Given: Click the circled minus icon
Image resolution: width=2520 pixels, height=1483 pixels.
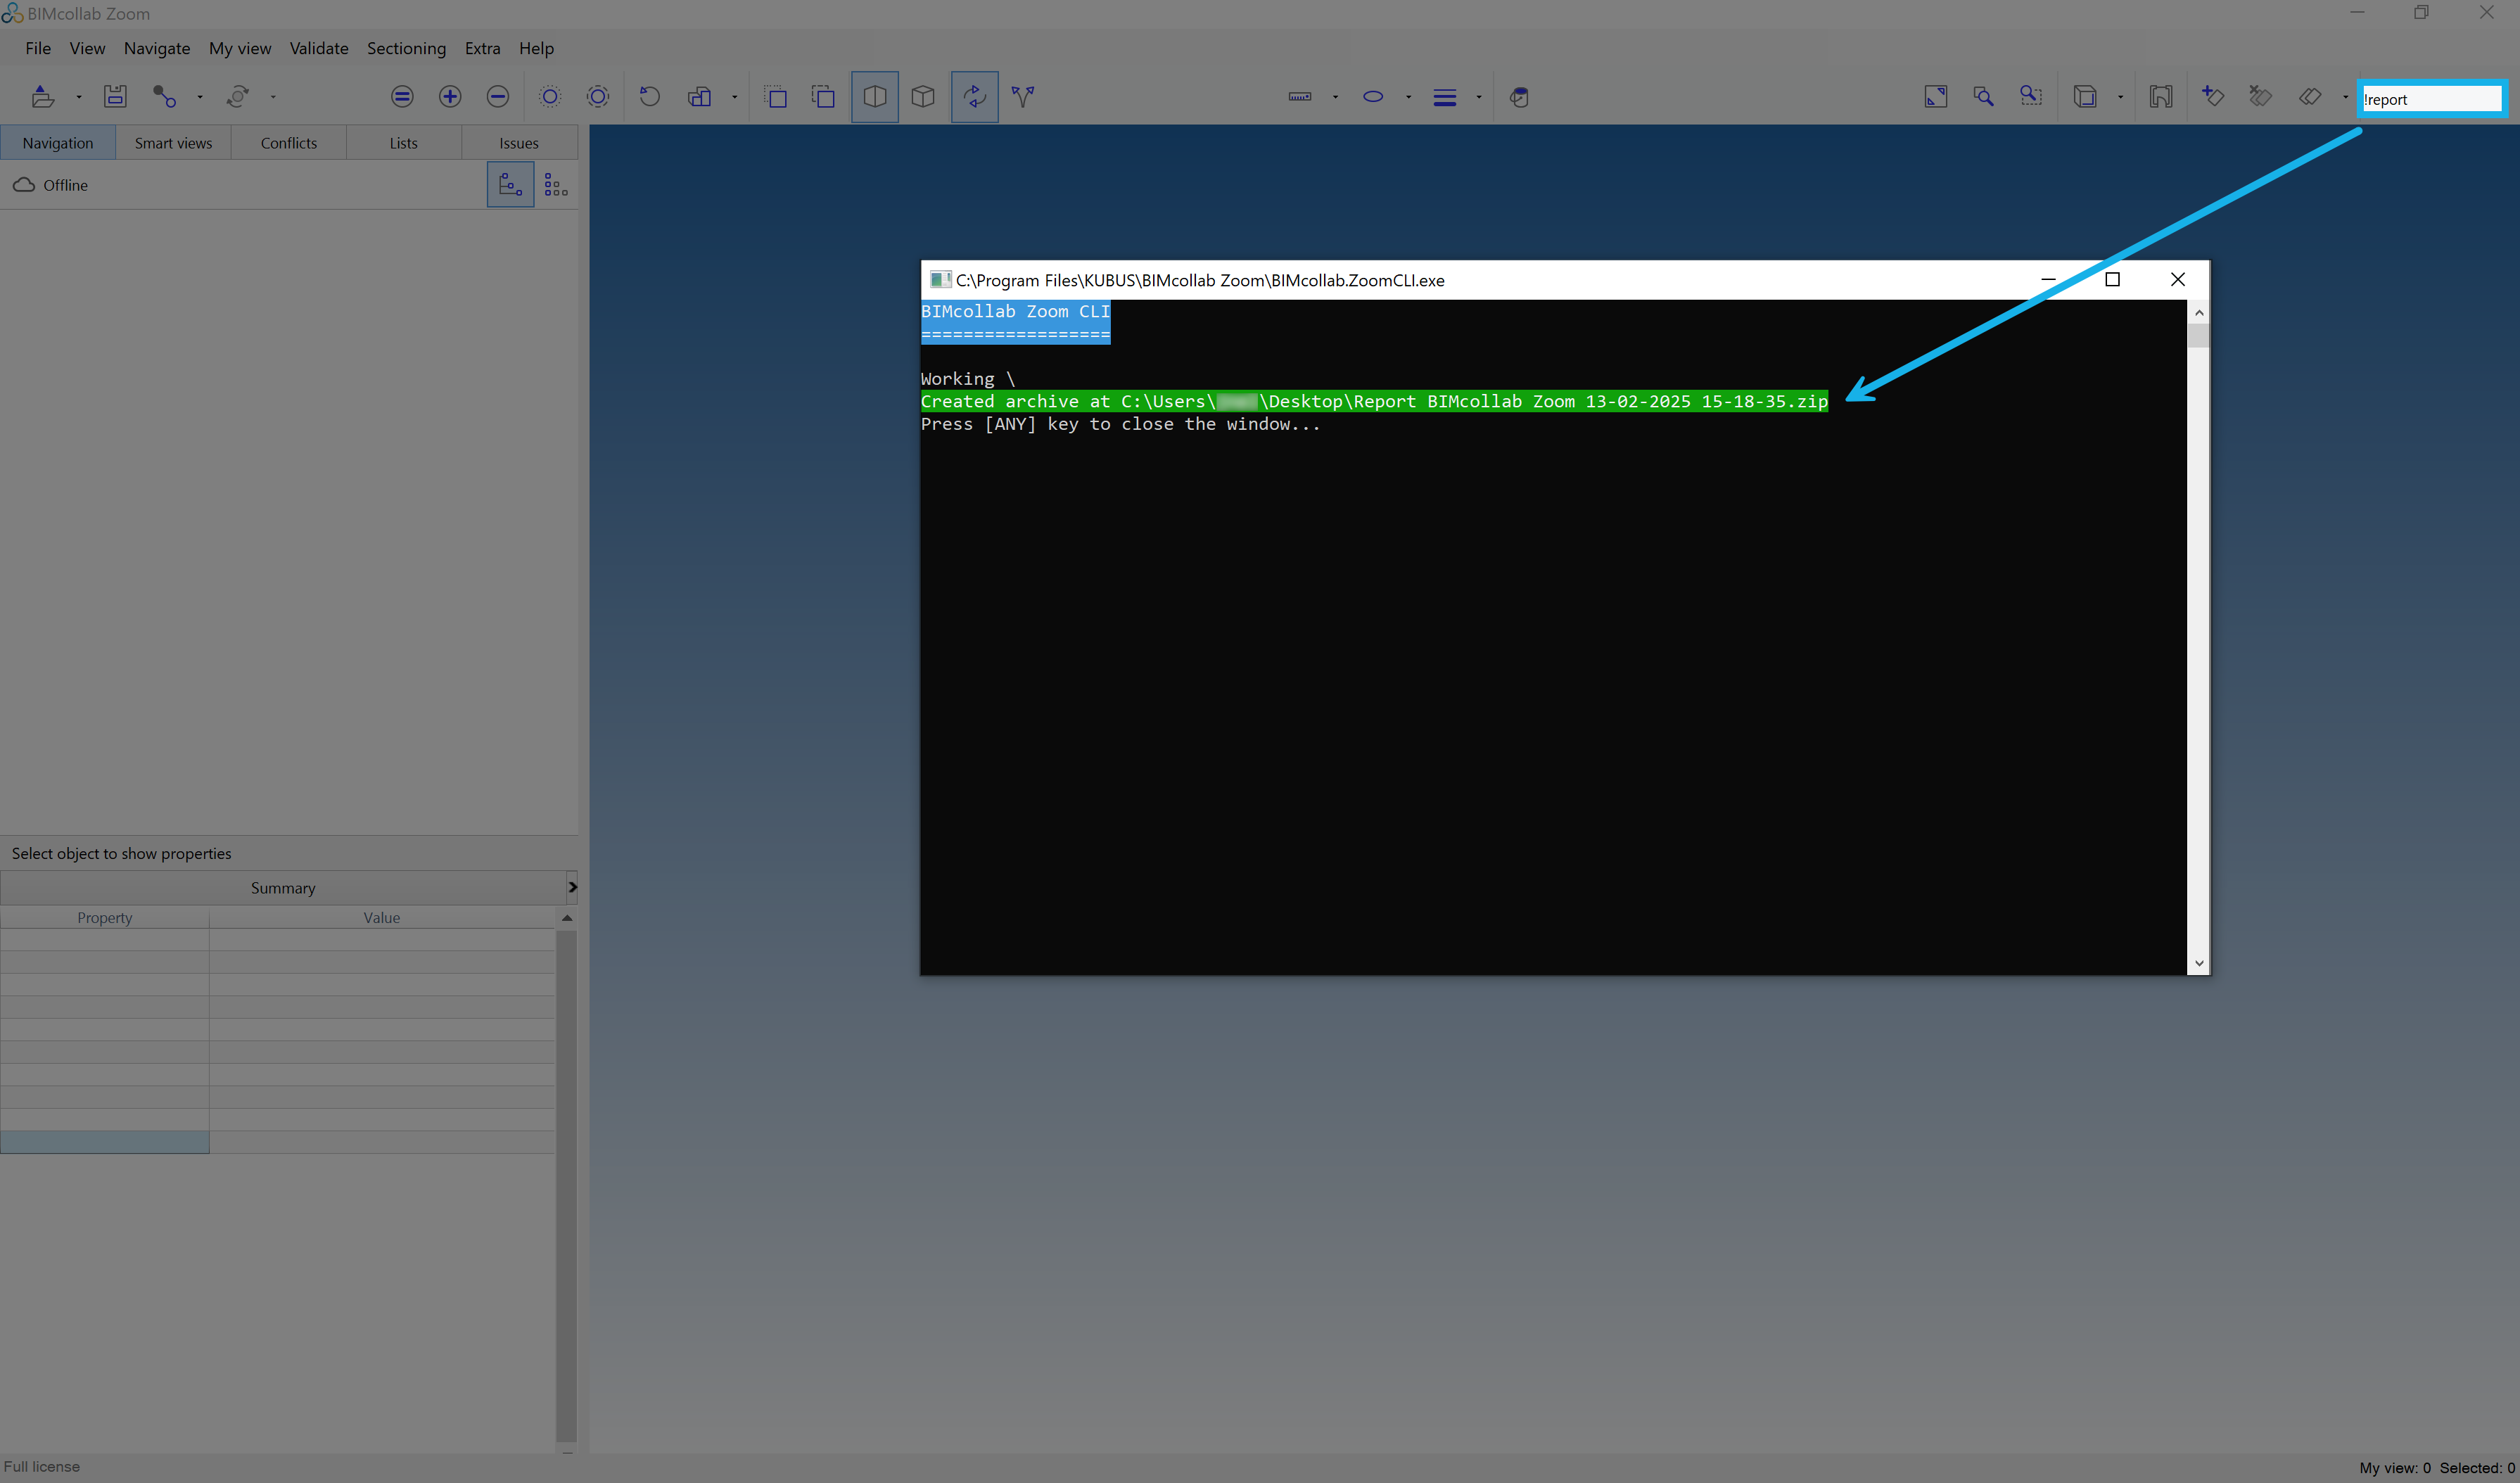Looking at the screenshot, I should tap(498, 97).
